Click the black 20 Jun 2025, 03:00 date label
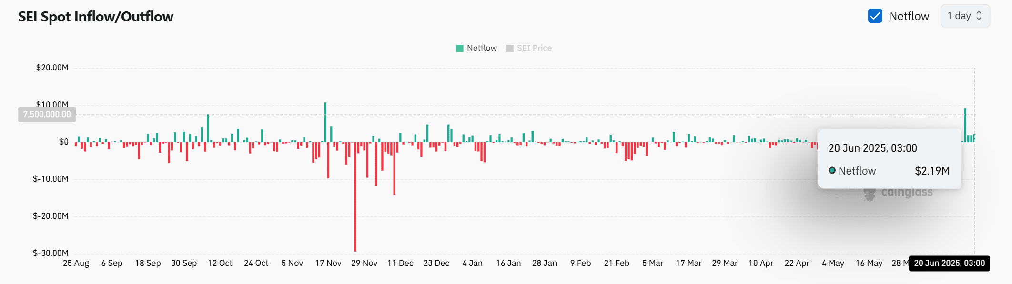 point(949,264)
